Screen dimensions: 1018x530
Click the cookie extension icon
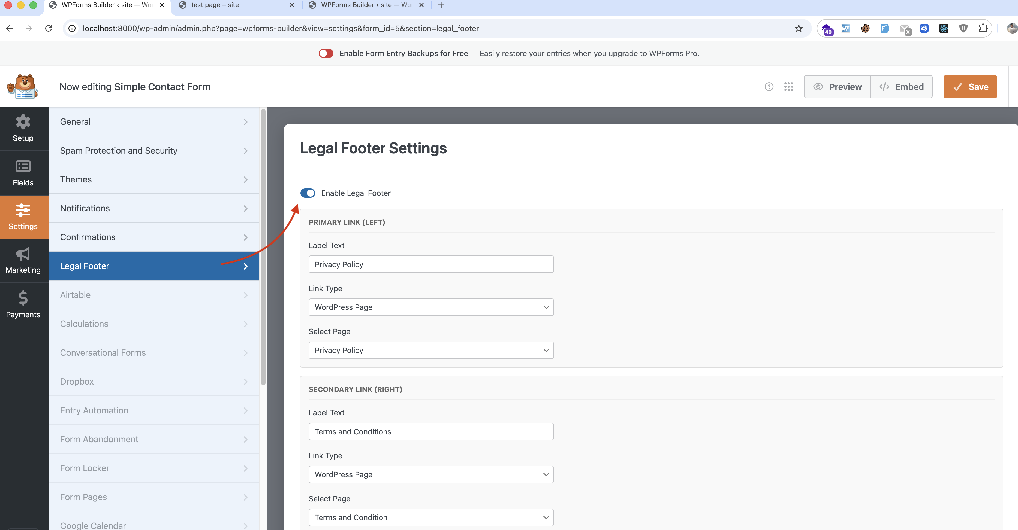(865, 28)
